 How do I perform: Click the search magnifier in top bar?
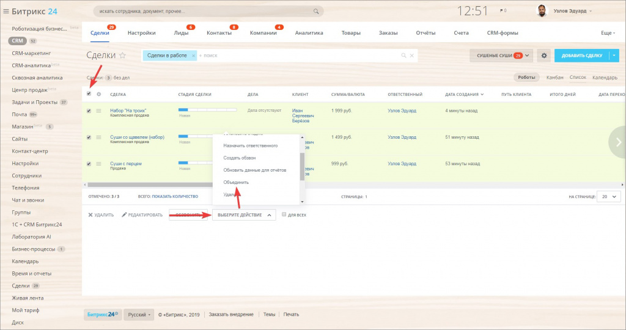tap(315, 11)
